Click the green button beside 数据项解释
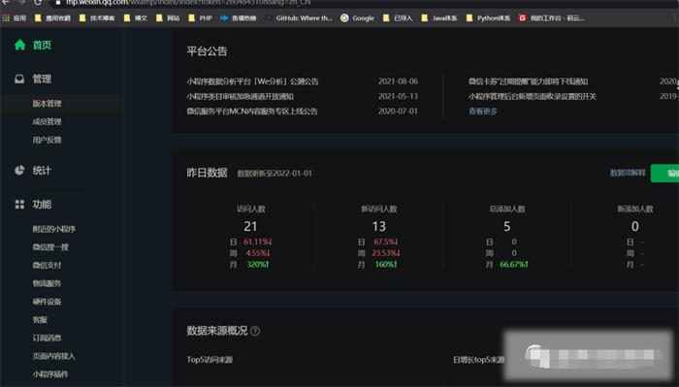679x387 pixels. [665, 174]
